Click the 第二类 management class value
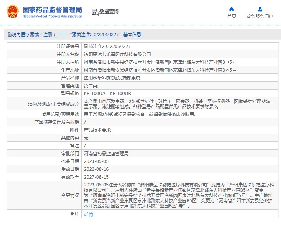This screenshot has height=226, width=281. [90, 86]
